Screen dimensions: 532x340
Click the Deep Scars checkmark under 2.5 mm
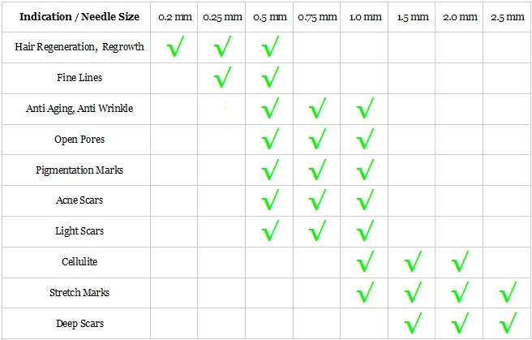point(508,323)
